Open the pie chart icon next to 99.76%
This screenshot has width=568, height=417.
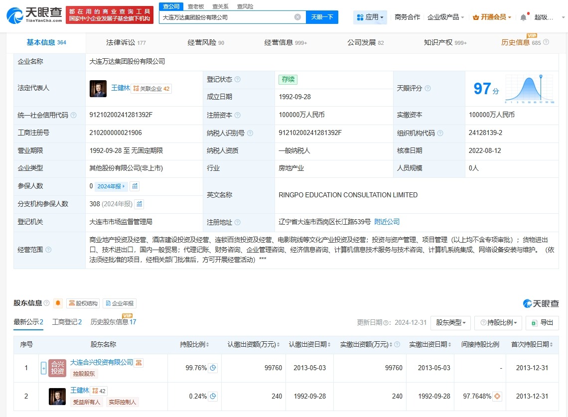tap(213, 368)
